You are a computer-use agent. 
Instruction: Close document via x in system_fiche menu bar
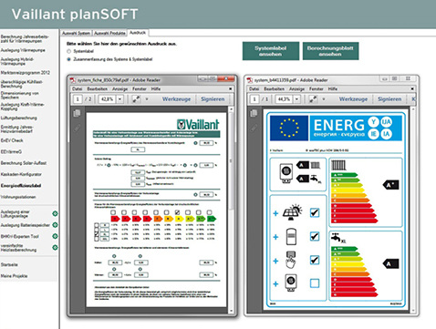tap(230, 88)
